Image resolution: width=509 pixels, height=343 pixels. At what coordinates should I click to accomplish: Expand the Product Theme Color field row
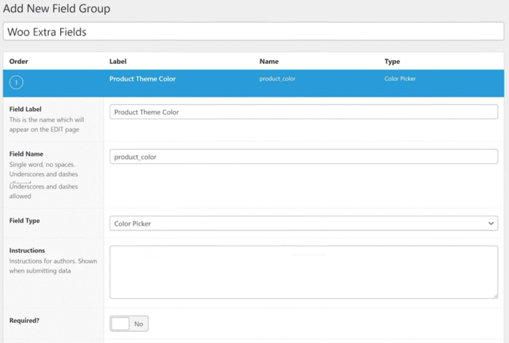click(x=143, y=79)
